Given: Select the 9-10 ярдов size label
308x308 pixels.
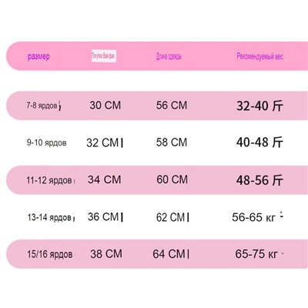Looking at the screenshot, I should 46,142.
